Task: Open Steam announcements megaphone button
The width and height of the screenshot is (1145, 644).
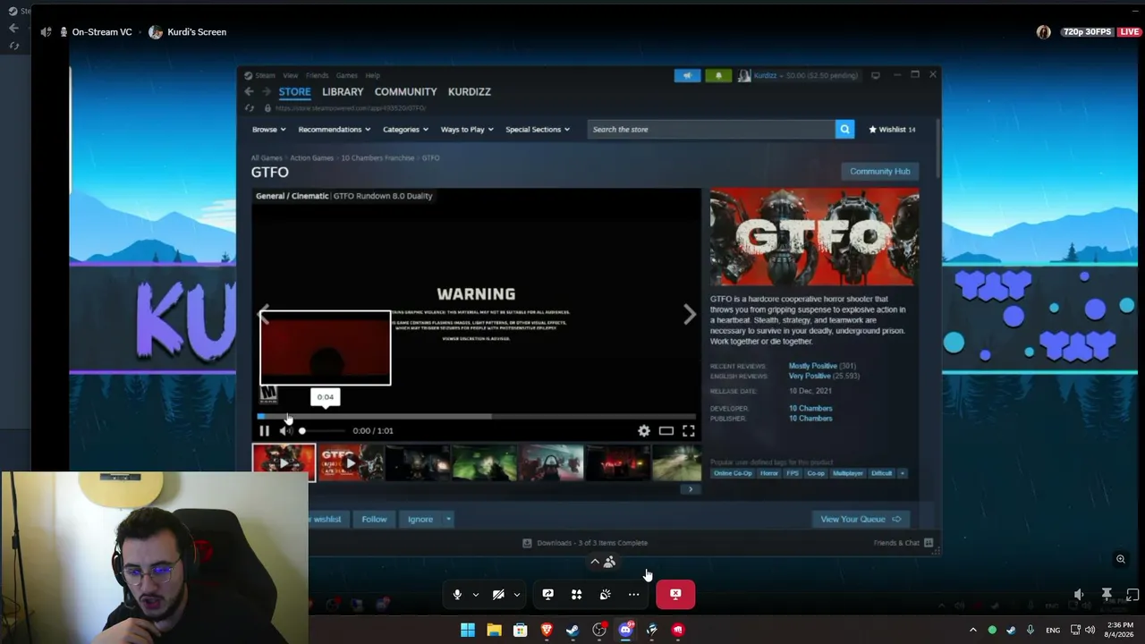Action: pyautogui.click(x=687, y=75)
